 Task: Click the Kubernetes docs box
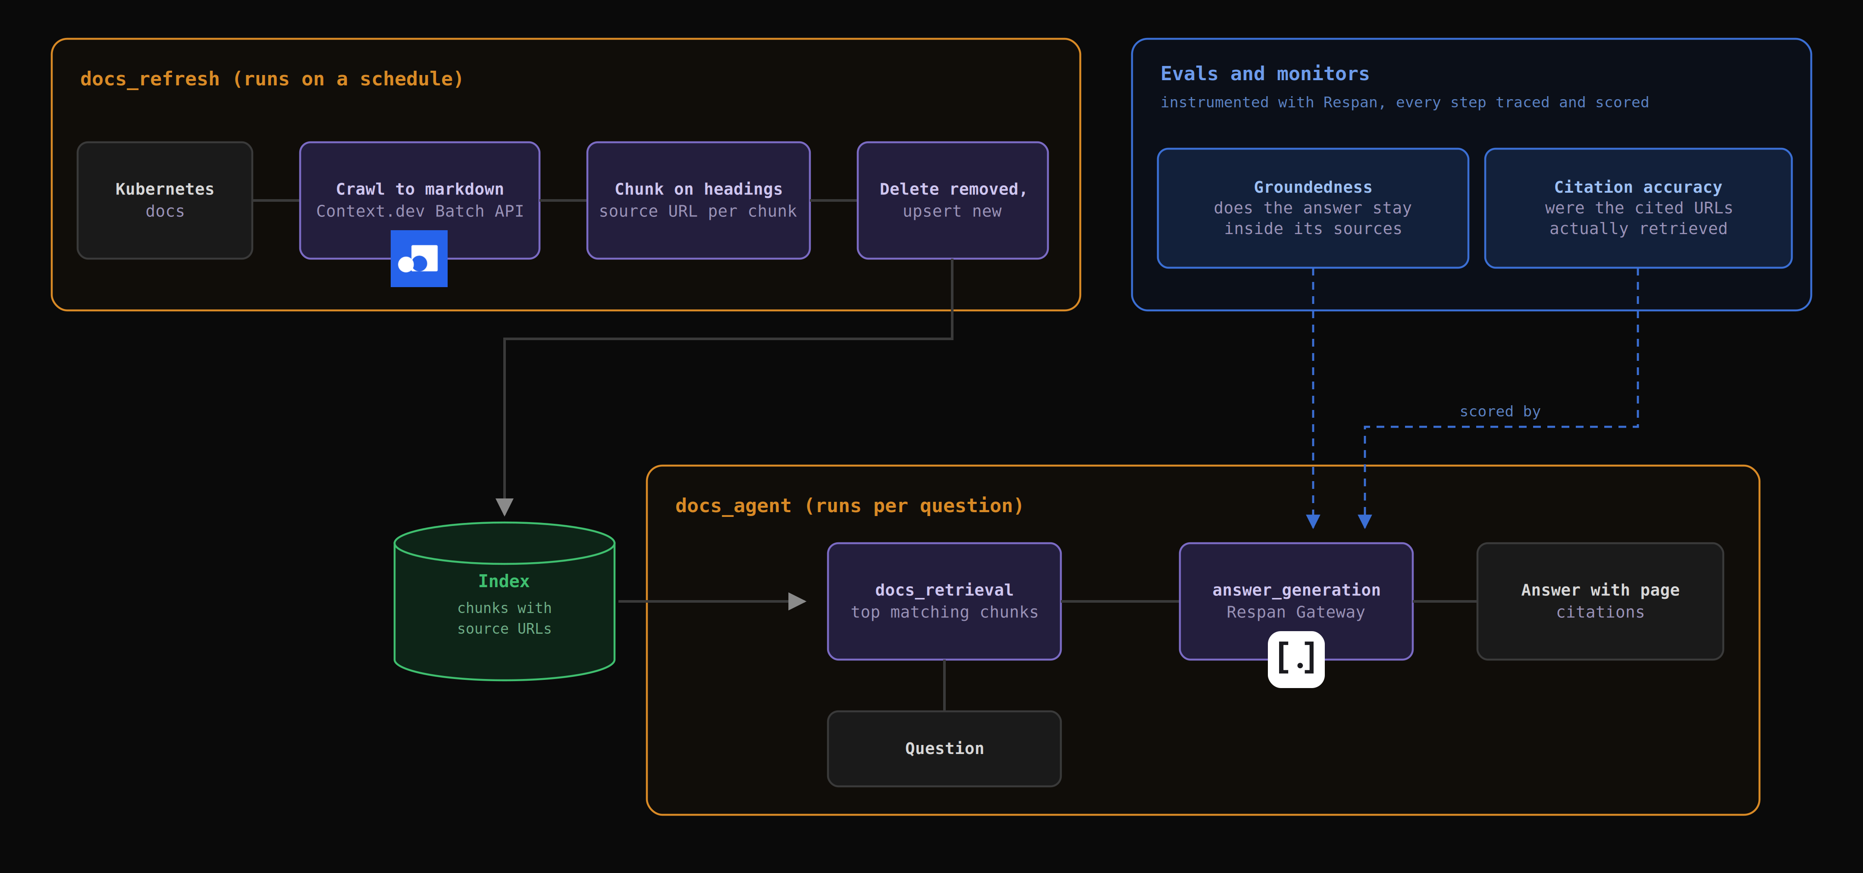tap(165, 200)
